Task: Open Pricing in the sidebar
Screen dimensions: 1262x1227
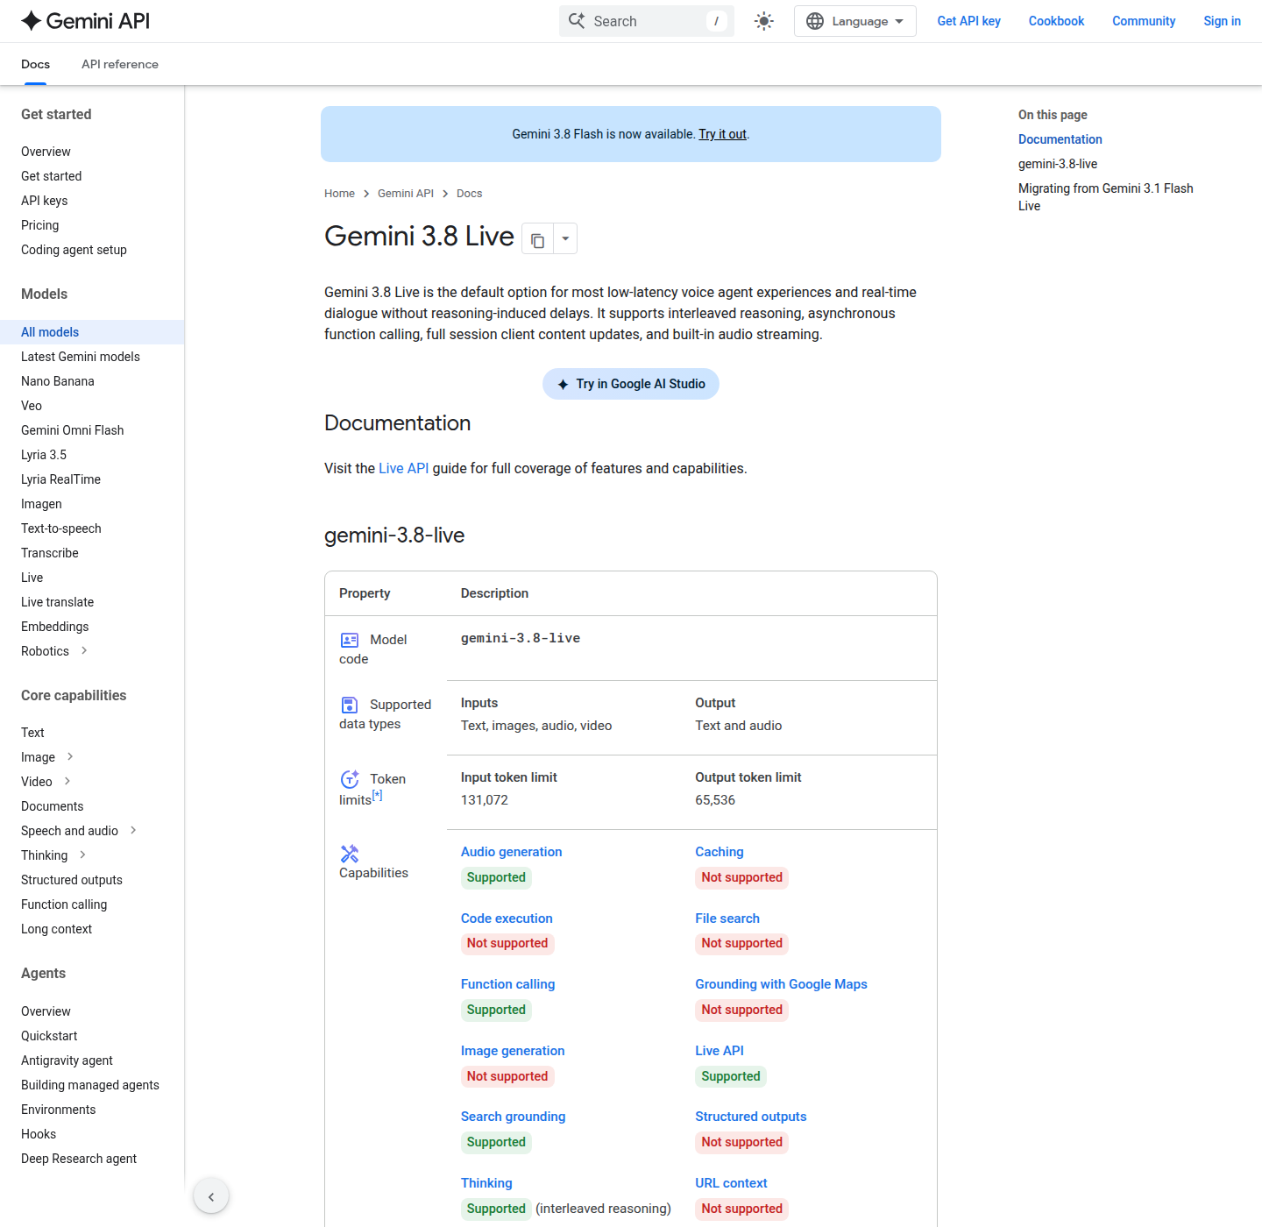Action: tap(39, 225)
